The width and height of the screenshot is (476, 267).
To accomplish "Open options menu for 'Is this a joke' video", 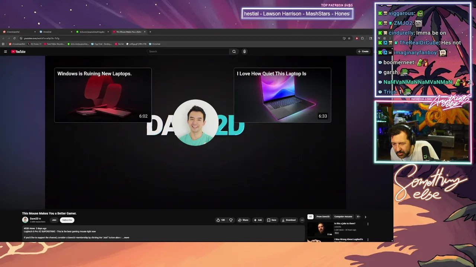I will click(368, 224).
